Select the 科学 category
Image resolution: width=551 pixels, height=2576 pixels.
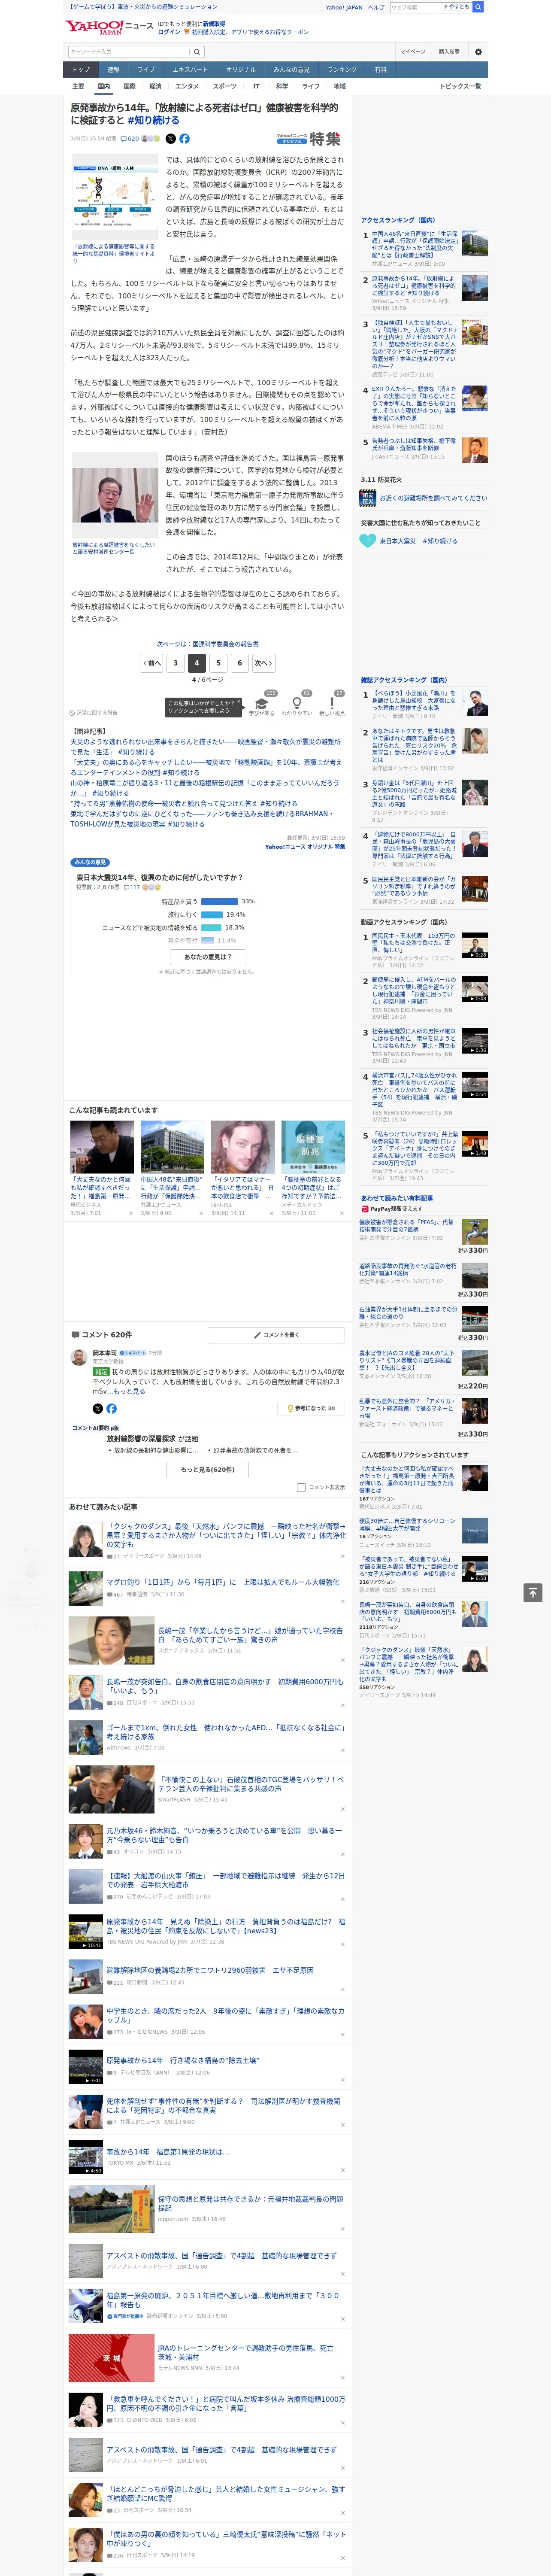282,86
